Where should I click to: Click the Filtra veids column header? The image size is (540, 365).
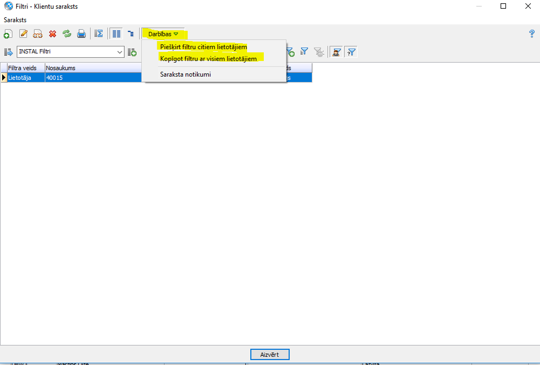pos(26,68)
